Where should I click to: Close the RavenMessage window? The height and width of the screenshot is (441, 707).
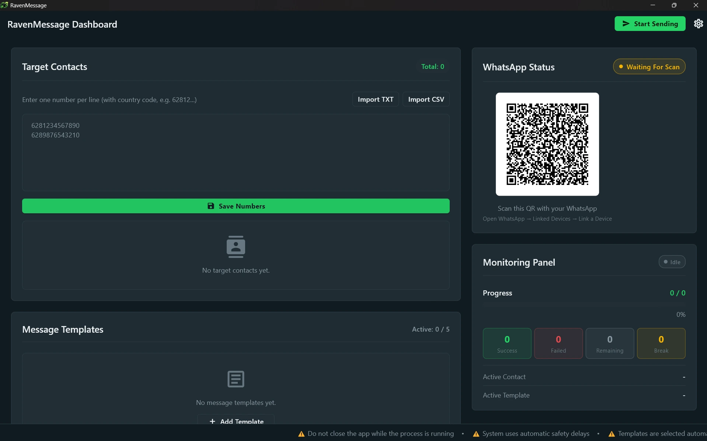696,5
